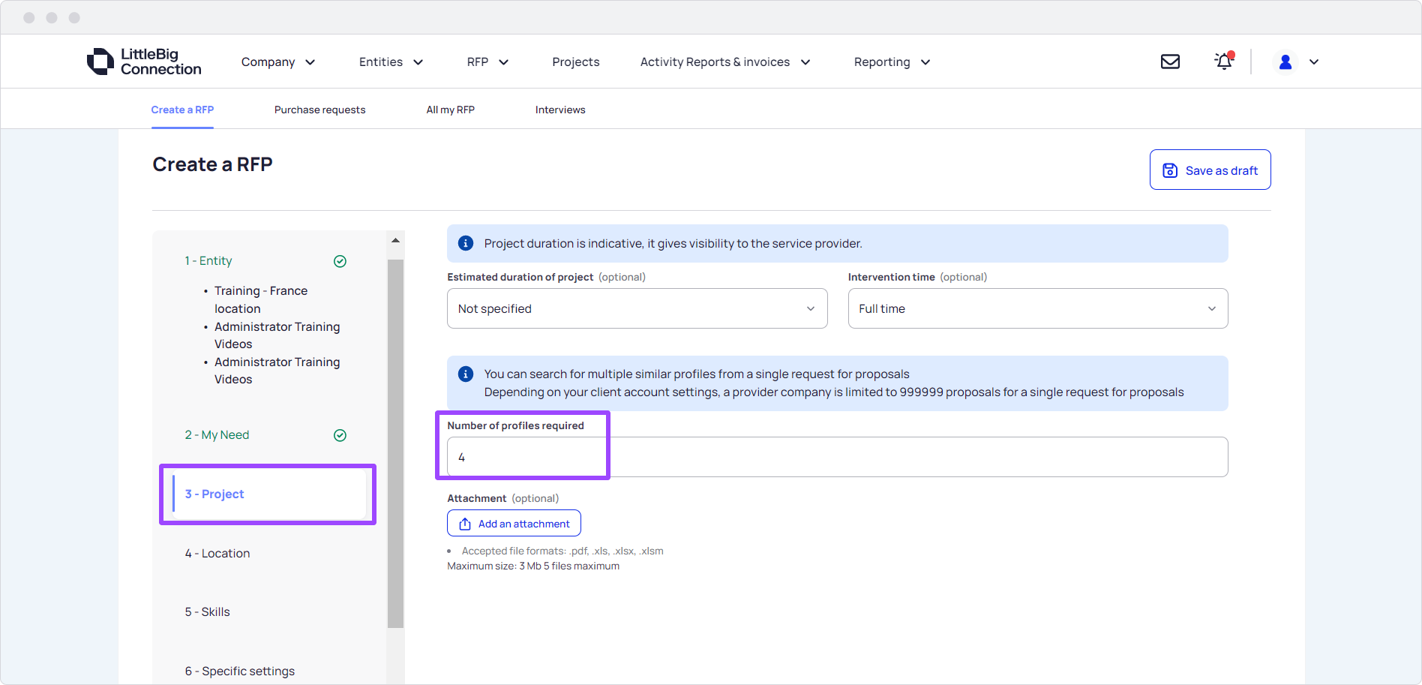The image size is (1422, 685).
Task: Click Training - France location entry
Action: (x=261, y=299)
